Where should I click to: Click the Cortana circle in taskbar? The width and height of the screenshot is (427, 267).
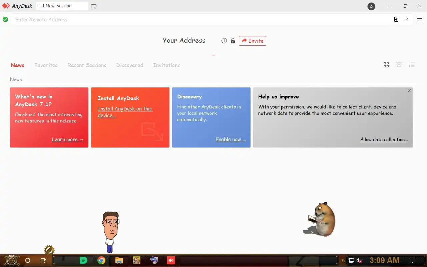tap(28, 260)
